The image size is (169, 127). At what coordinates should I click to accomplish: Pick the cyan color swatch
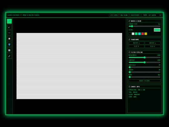click(139, 34)
